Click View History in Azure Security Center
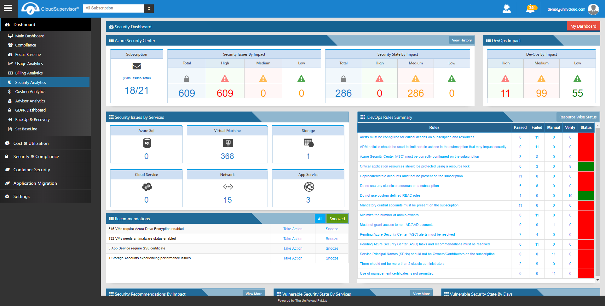The image size is (605, 306). [462, 40]
